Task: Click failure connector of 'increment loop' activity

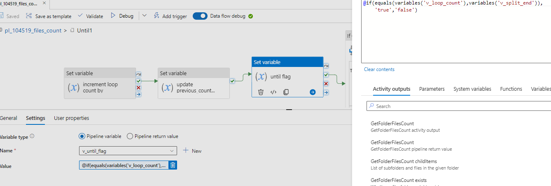Action: tap(139, 87)
